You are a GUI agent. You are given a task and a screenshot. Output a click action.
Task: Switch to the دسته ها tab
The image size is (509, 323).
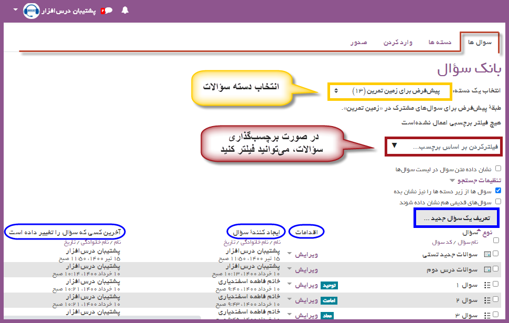click(x=440, y=42)
